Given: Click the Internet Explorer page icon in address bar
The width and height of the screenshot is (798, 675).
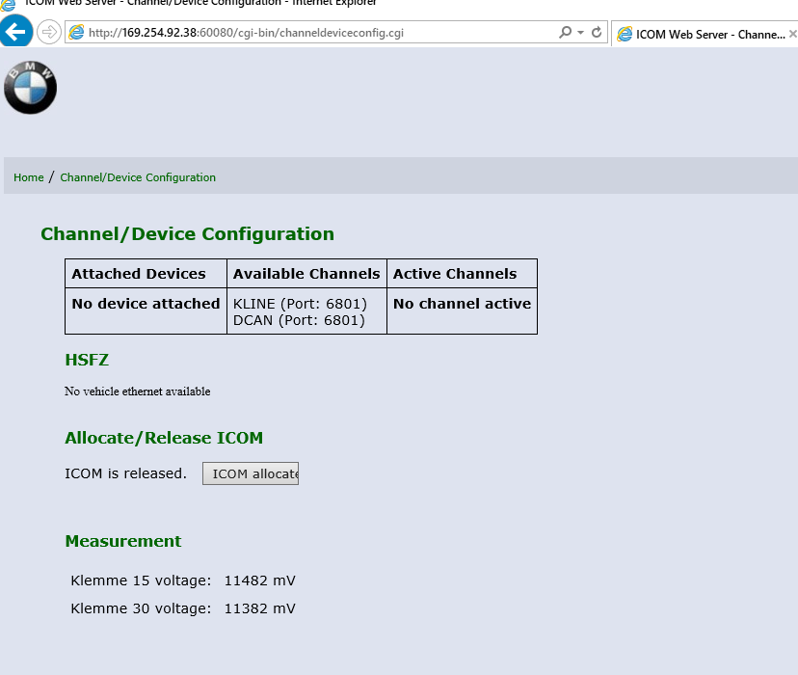Looking at the screenshot, I should coord(76,33).
